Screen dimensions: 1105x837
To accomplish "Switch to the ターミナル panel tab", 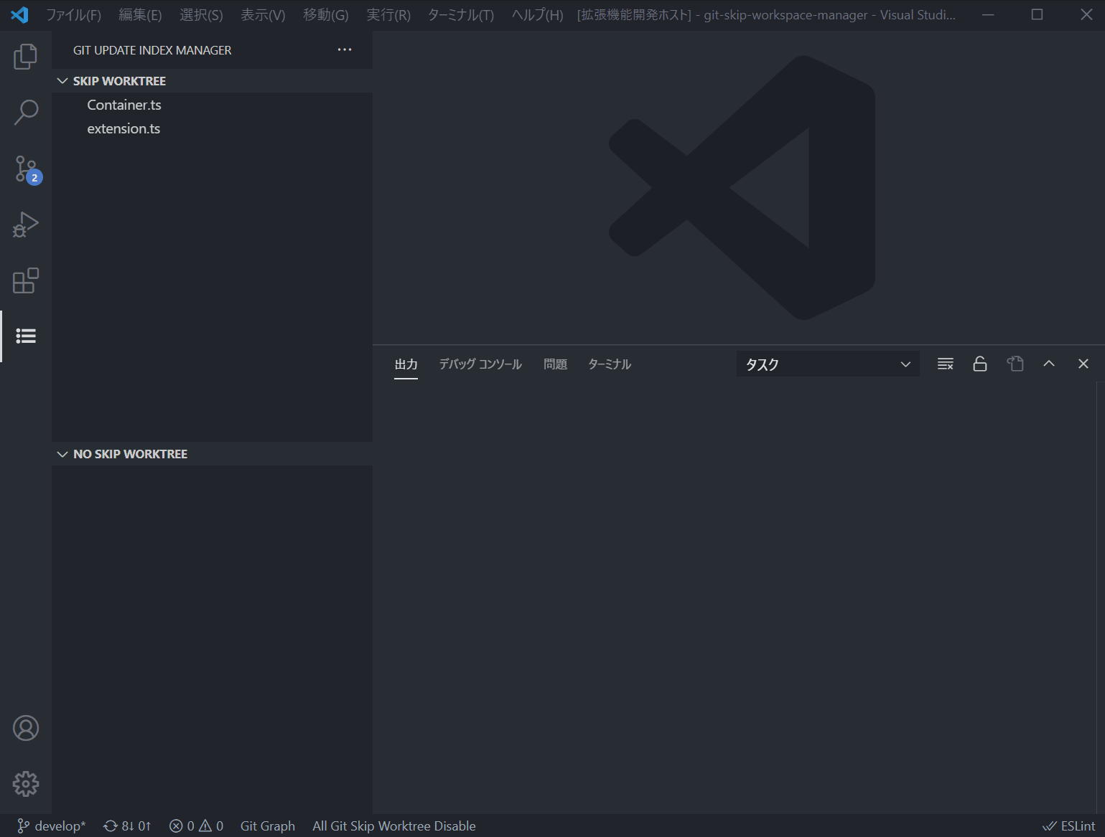I will (610, 364).
